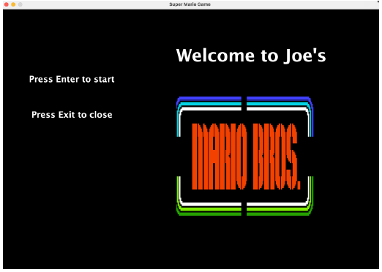Minimize the game window with yellow button
This screenshot has height=272, width=382.
tap(13, 4)
